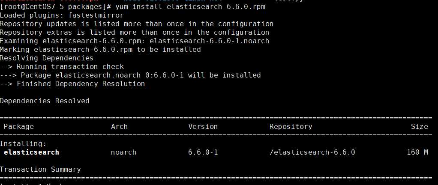This screenshot has width=438, height=185.
Task: Click the '6.6.0-1' version value in the table
Action: [x=203, y=152]
